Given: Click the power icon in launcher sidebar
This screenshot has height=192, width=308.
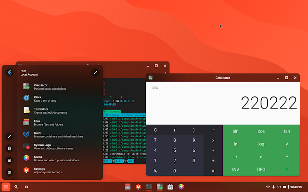Looking at the screenshot, I should point(9,172).
